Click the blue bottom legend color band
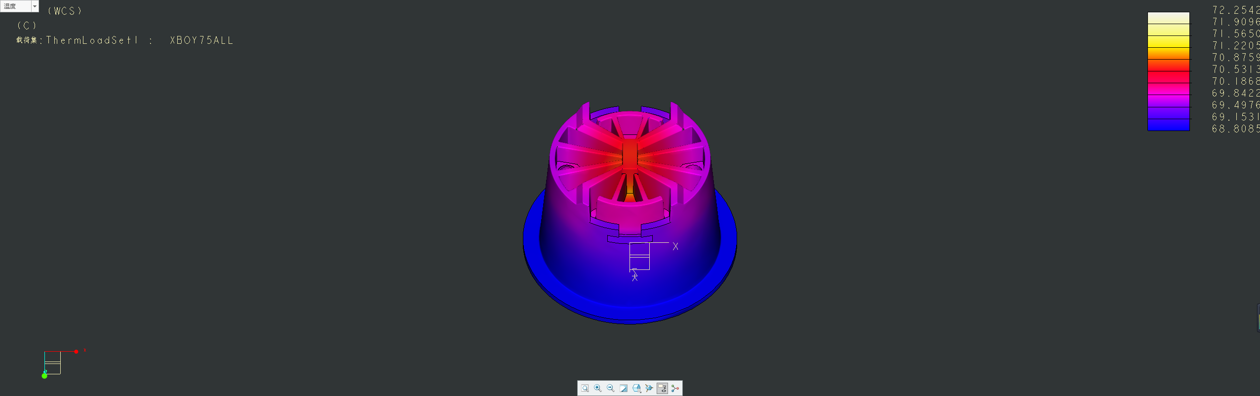Screen dimensions: 1260x396 tap(1168, 125)
